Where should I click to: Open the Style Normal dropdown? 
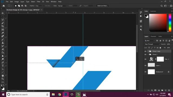click(62, 6)
